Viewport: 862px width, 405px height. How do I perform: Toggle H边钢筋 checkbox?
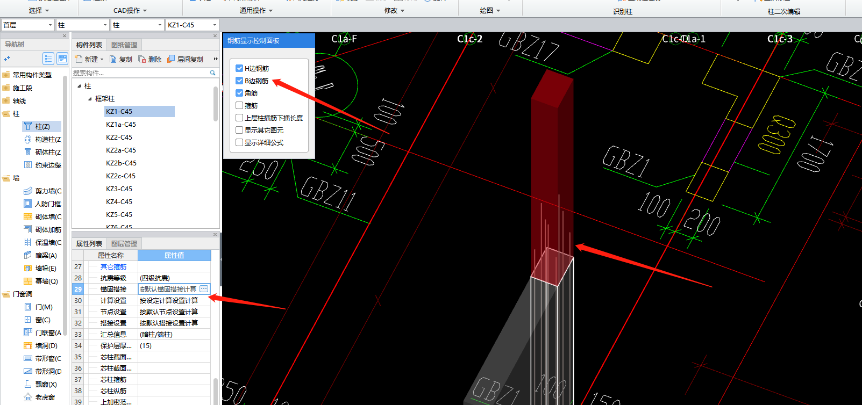tap(239, 68)
